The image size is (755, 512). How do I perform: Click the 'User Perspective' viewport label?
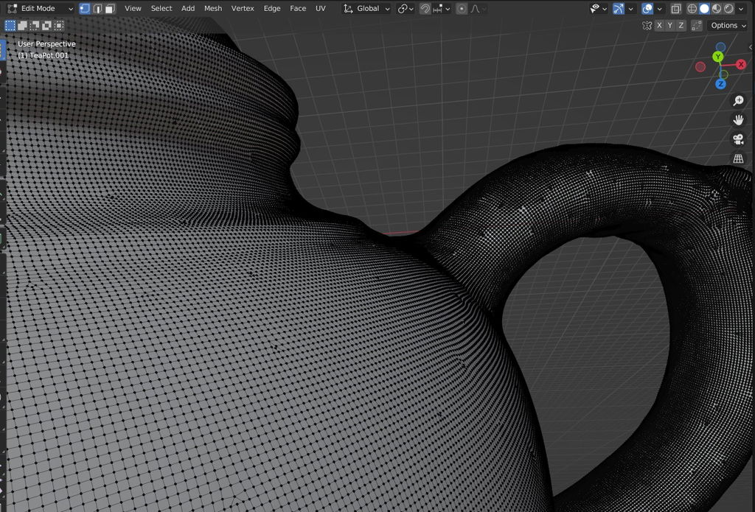(x=46, y=43)
